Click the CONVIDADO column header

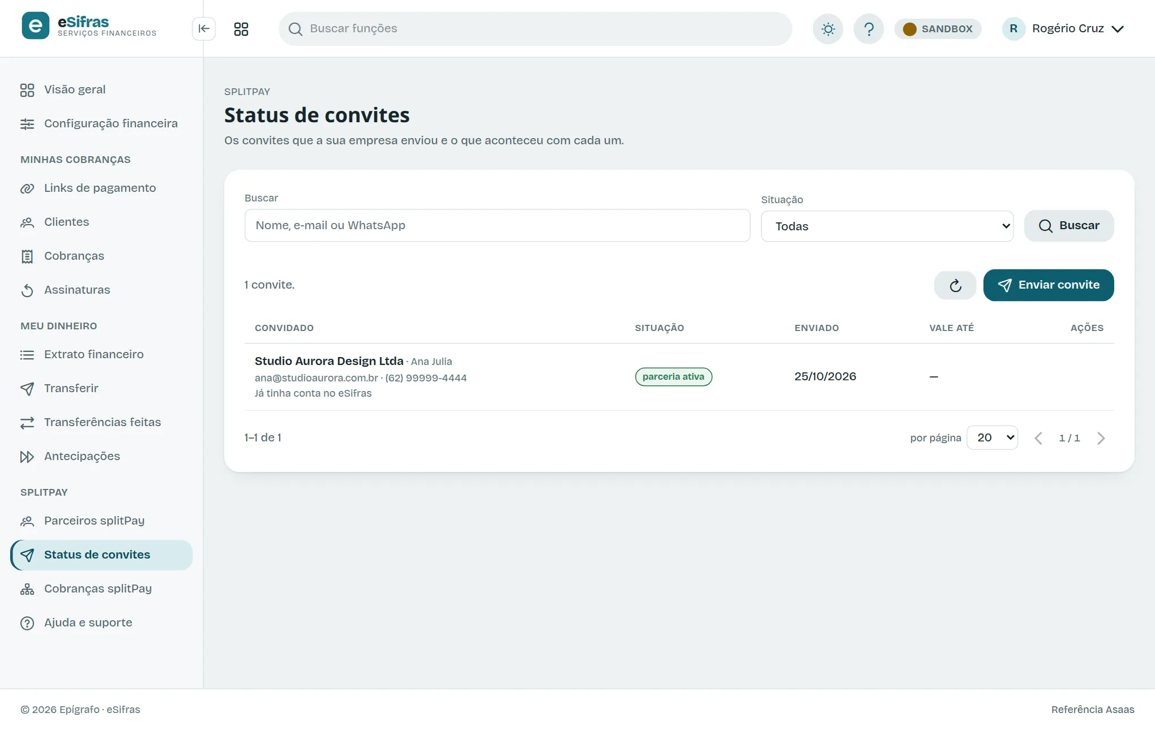(284, 328)
